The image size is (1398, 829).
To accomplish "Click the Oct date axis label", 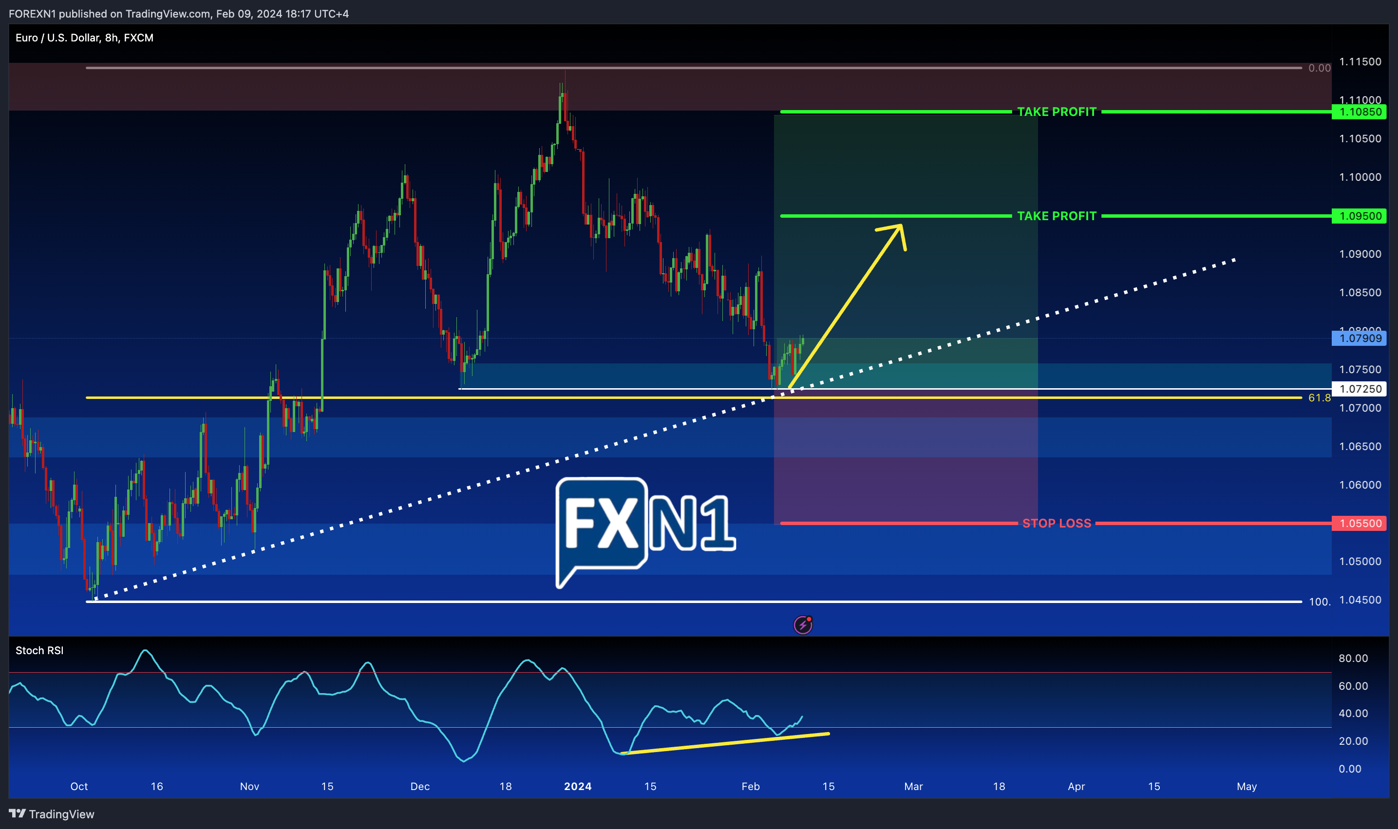I will click(x=79, y=786).
